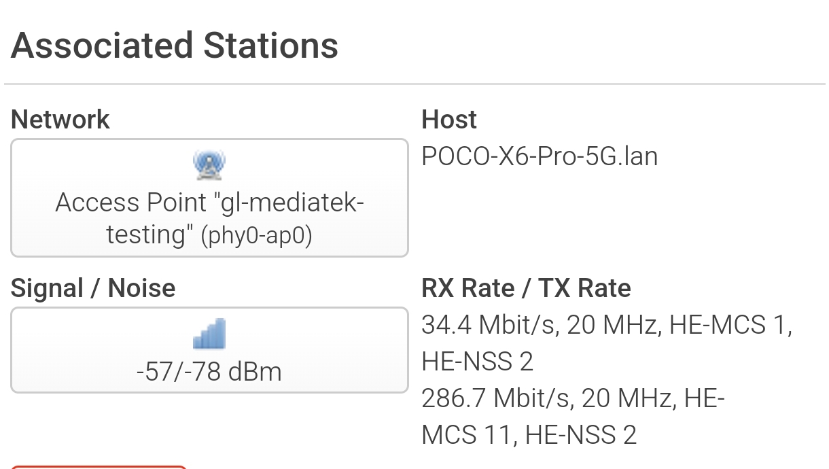Click the "(phy0-ap0)" interface text
829x469 pixels.
tap(256, 235)
